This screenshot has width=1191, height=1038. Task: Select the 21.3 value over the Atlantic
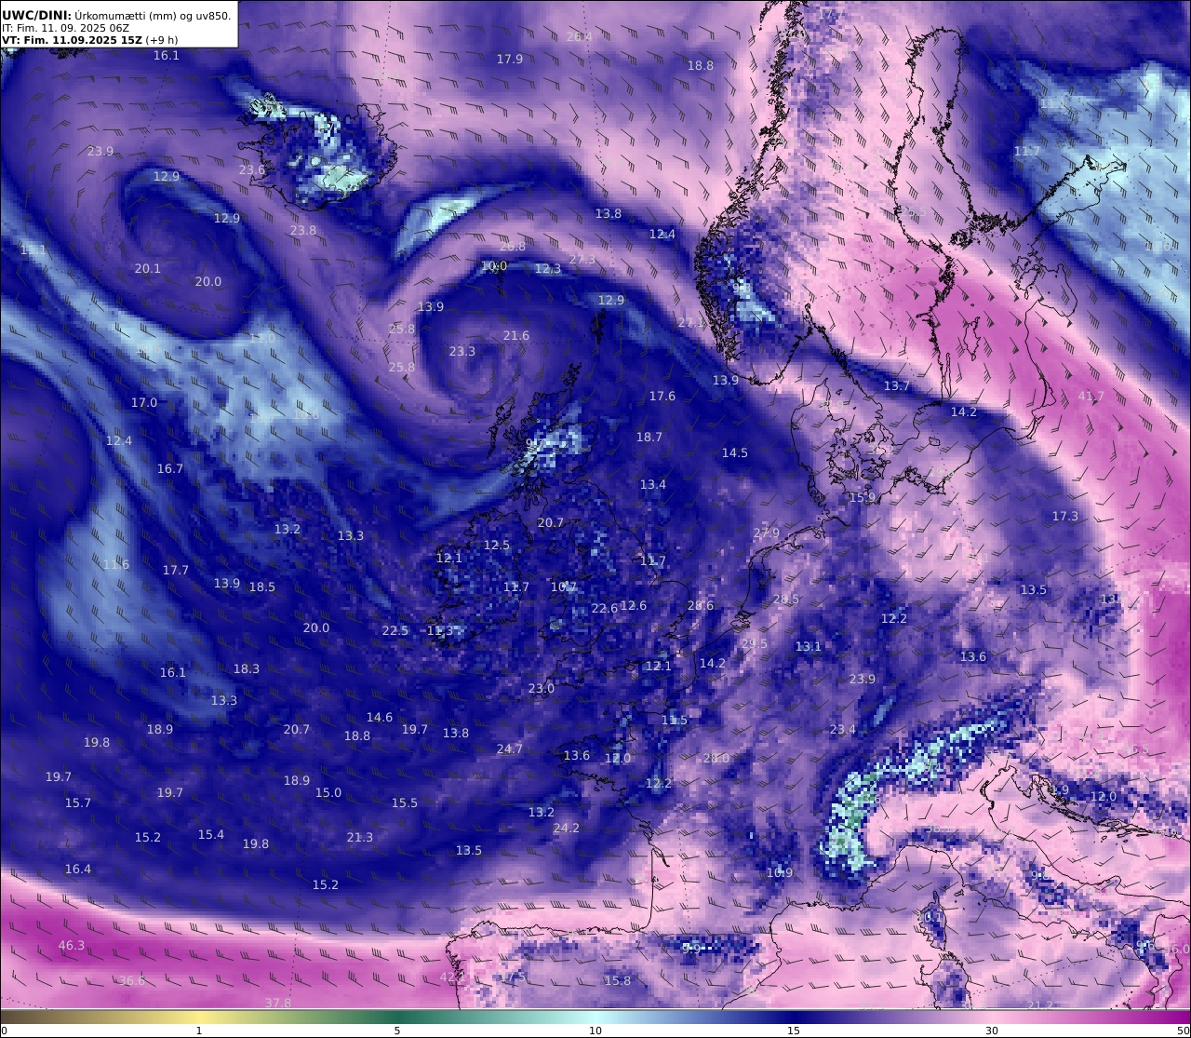point(359,837)
